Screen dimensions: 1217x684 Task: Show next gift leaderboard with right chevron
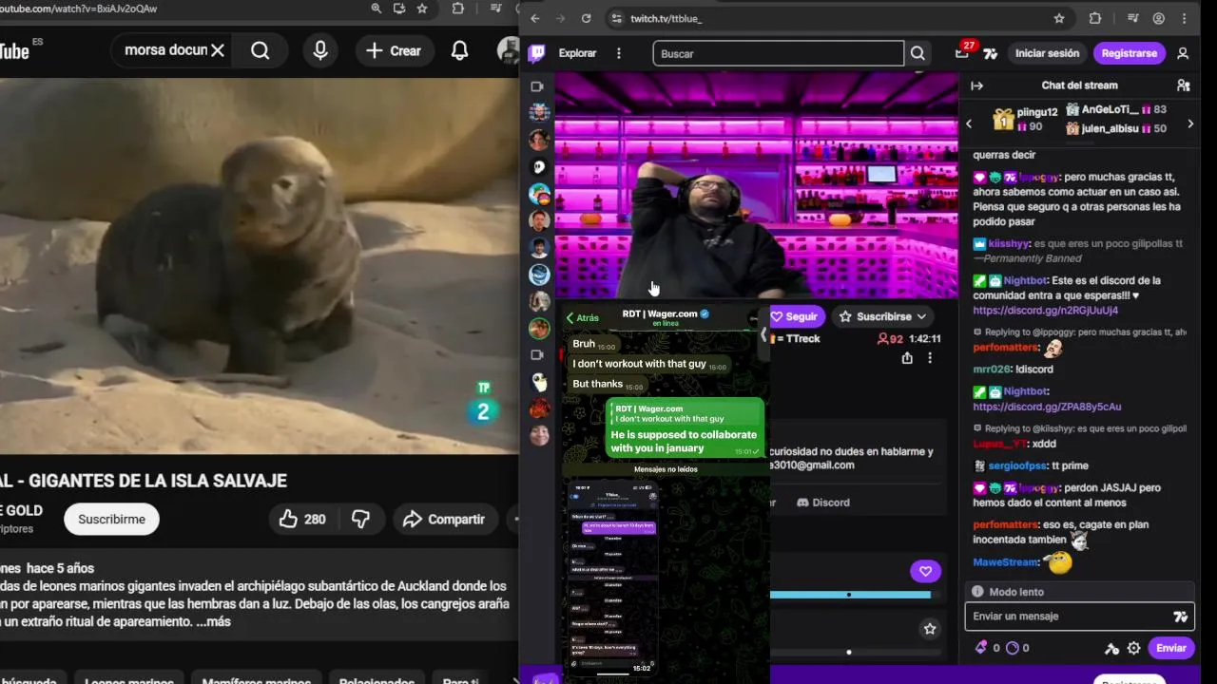tap(1190, 123)
